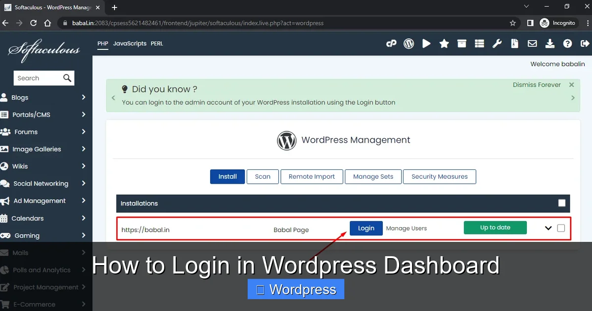Click the green Up to date button
This screenshot has height=311, width=592.
[495, 228]
